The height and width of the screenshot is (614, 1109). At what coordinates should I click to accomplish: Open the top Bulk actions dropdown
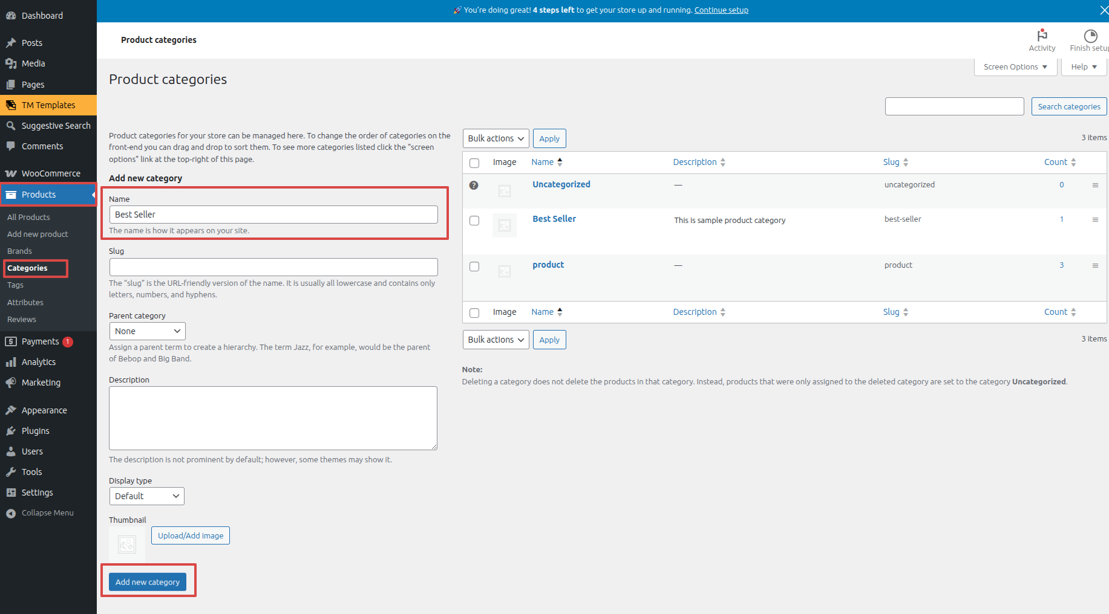click(x=496, y=138)
